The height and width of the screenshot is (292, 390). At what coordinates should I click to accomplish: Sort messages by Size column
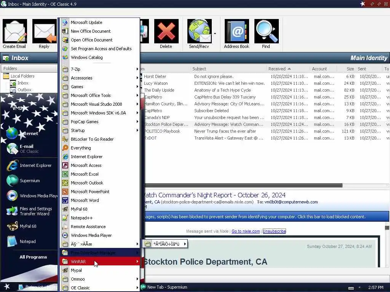point(346,69)
